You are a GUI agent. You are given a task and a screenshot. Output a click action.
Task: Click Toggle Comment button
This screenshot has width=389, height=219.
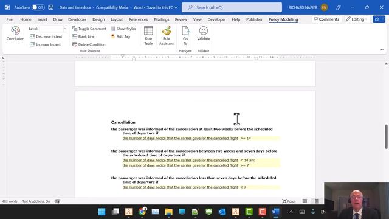coord(89,29)
